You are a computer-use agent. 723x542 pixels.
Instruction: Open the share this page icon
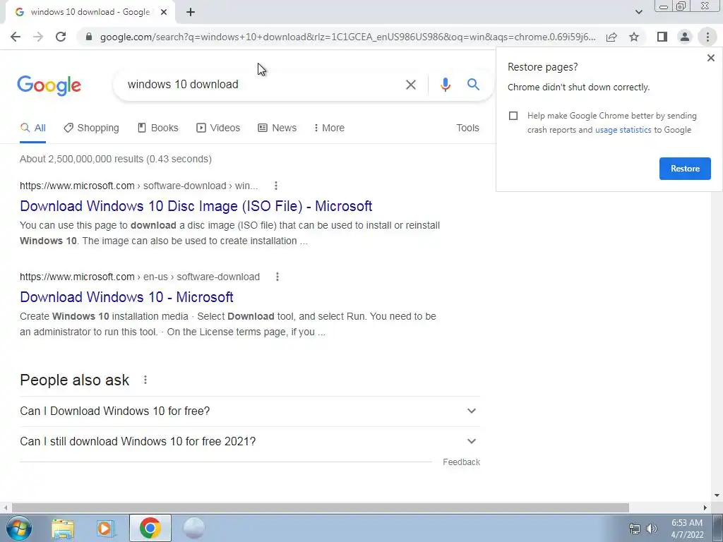[611, 37]
